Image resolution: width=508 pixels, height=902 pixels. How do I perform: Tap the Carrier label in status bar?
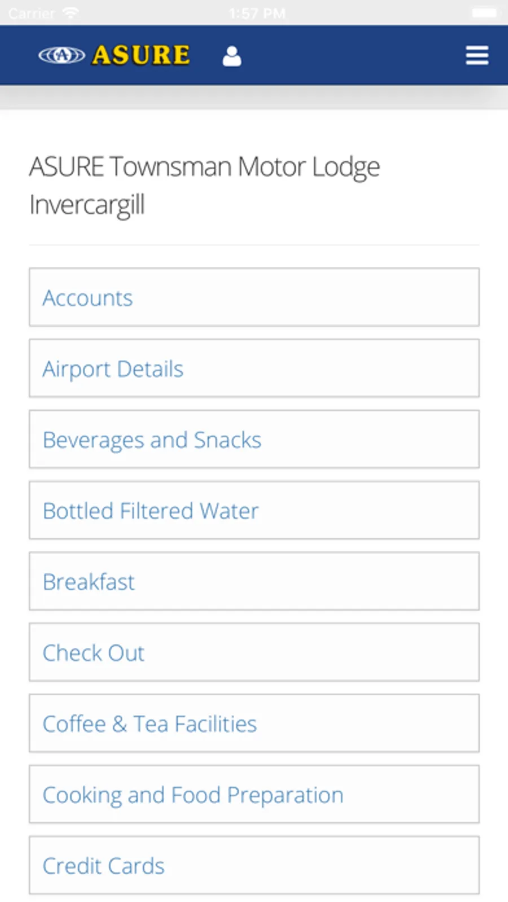[32, 13]
